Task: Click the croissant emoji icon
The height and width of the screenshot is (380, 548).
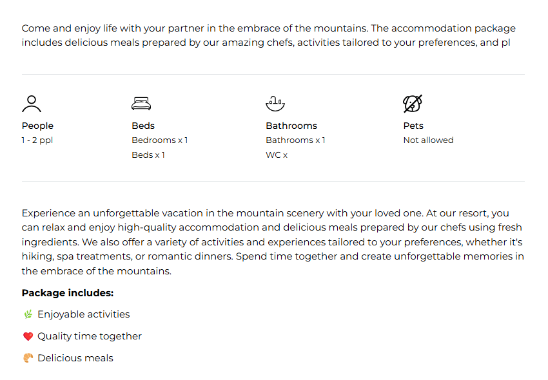Action: (28, 358)
